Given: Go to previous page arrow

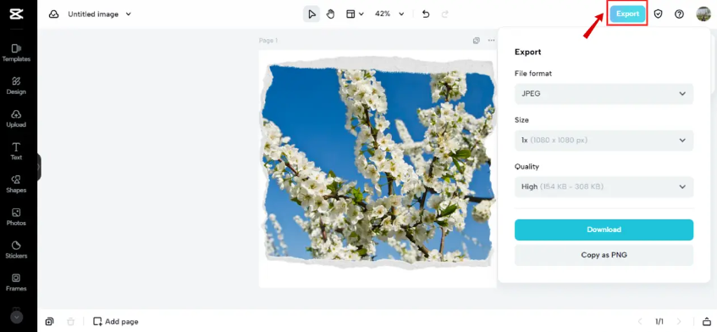Looking at the screenshot, I should pyautogui.click(x=640, y=322).
